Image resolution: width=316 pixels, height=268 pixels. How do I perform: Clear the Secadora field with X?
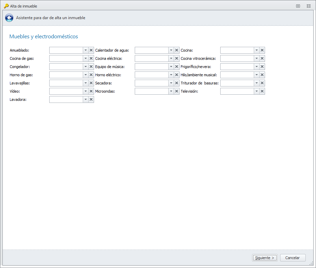click(176, 83)
